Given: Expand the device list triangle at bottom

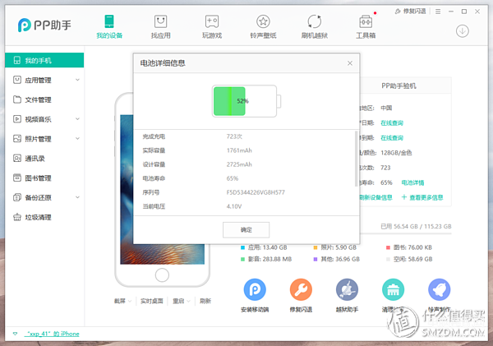Looking at the screenshot, I should tap(15, 334).
